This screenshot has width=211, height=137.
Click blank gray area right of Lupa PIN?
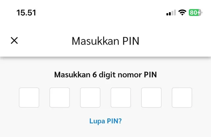click(168, 121)
